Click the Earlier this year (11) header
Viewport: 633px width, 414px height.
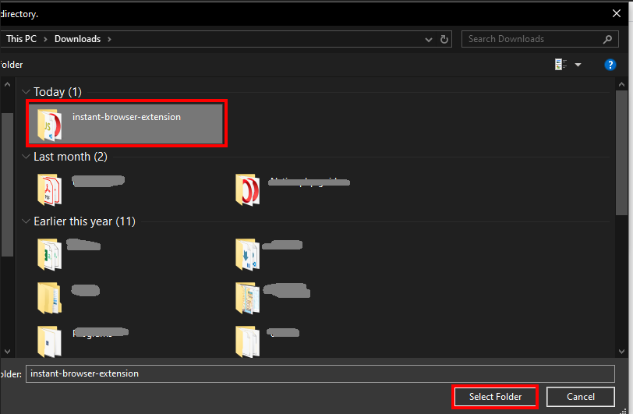pyautogui.click(x=84, y=221)
